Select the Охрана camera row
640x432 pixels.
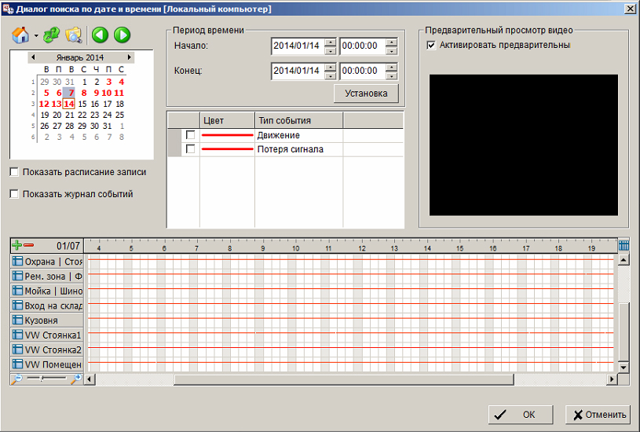pyautogui.click(x=47, y=262)
